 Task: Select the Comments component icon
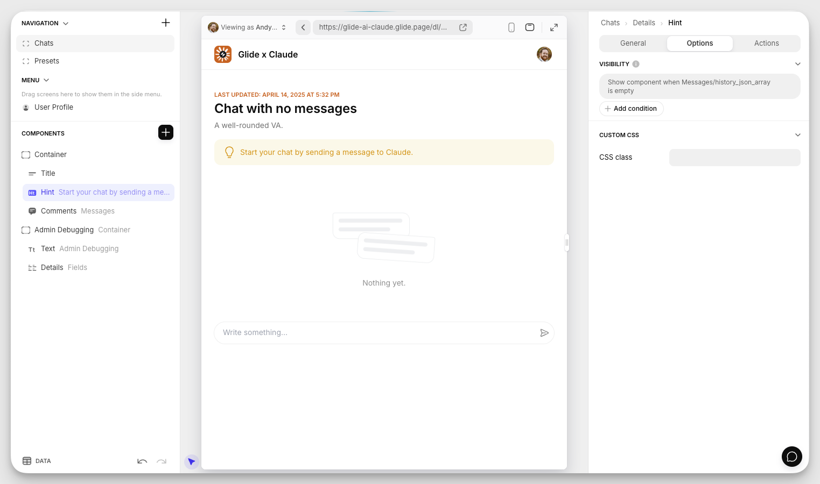[x=32, y=211]
